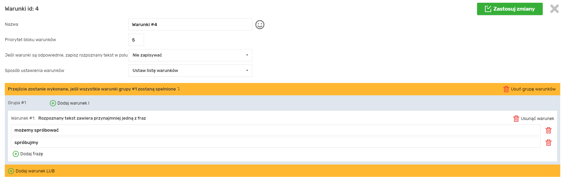Image resolution: width=563 pixels, height=193 pixels.
Task: Click plus icon next to "Dodaj frazę"
Action: (16, 154)
